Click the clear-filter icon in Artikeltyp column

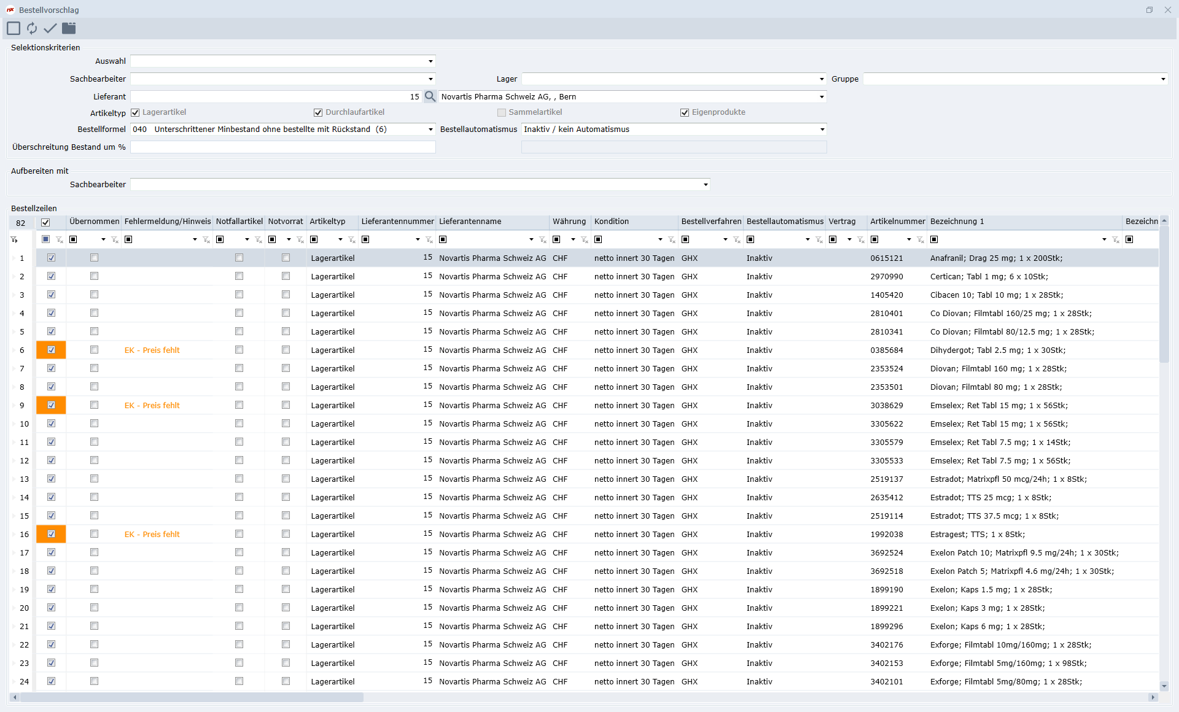click(352, 239)
